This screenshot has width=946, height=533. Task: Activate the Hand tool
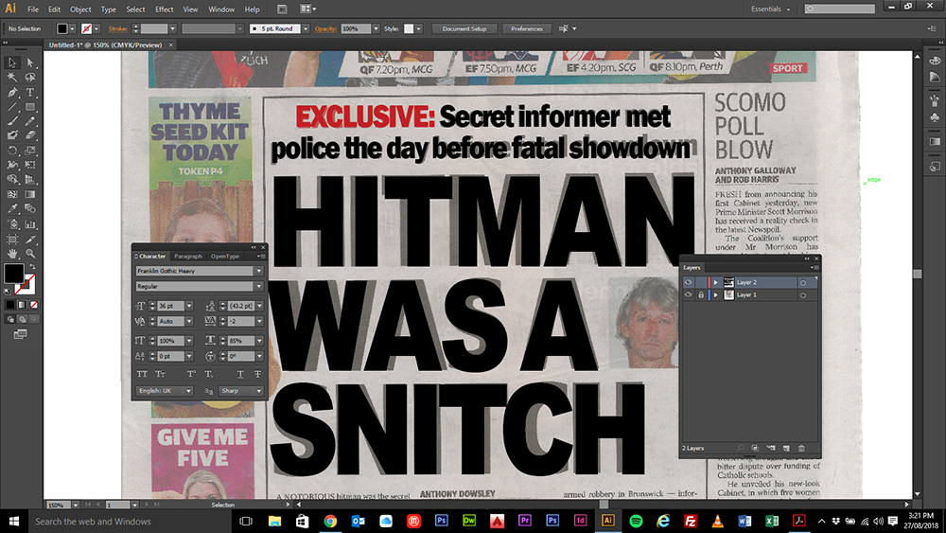click(13, 254)
